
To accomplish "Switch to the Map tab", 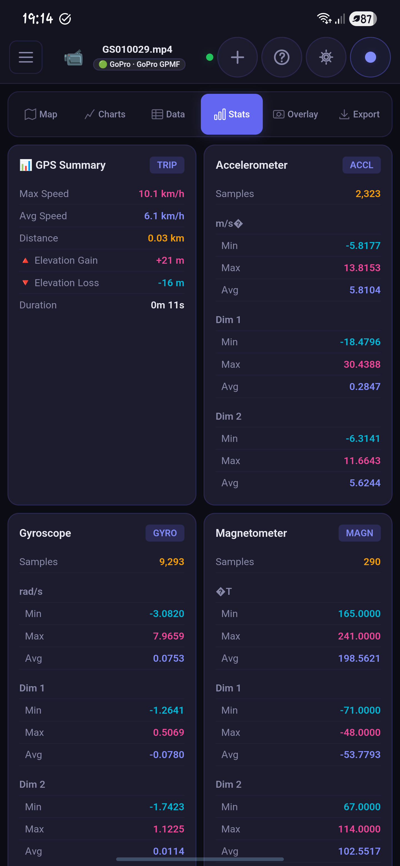I will click(x=41, y=114).
